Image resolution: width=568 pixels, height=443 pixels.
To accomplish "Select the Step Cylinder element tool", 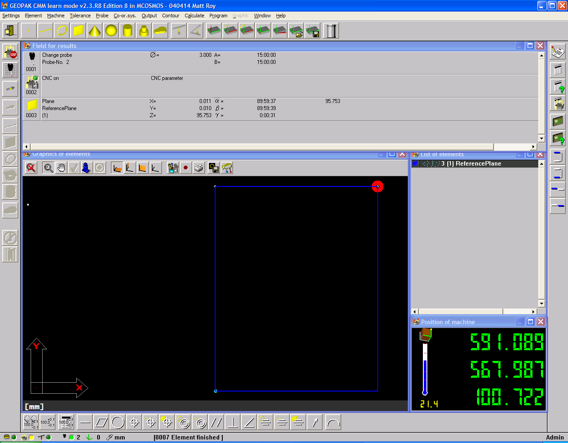I will 144,31.
